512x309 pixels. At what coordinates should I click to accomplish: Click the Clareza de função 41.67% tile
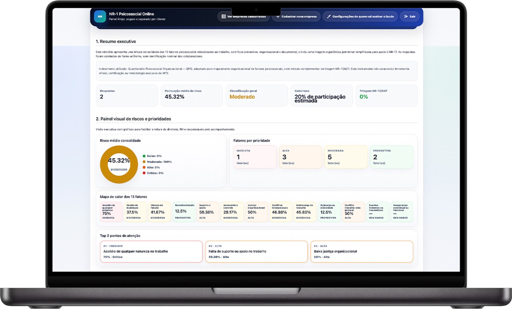(x=160, y=212)
